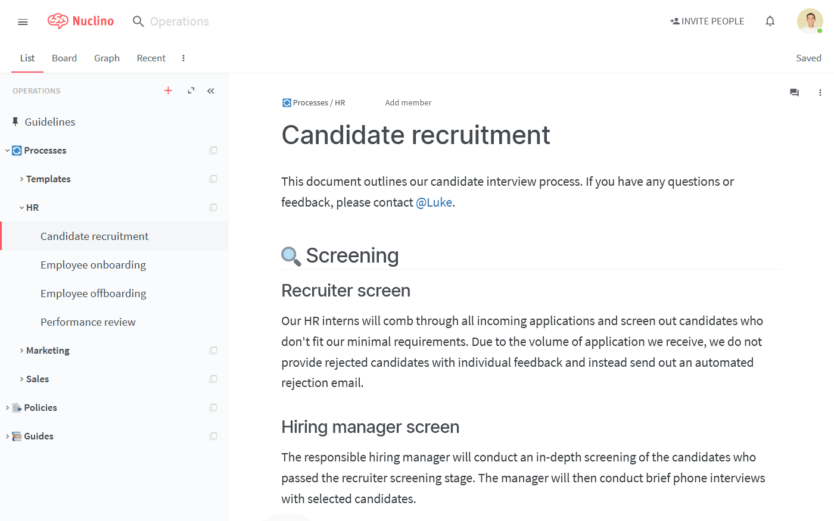Open the notifications bell
Viewport: 834px width, 521px height.
tap(770, 21)
